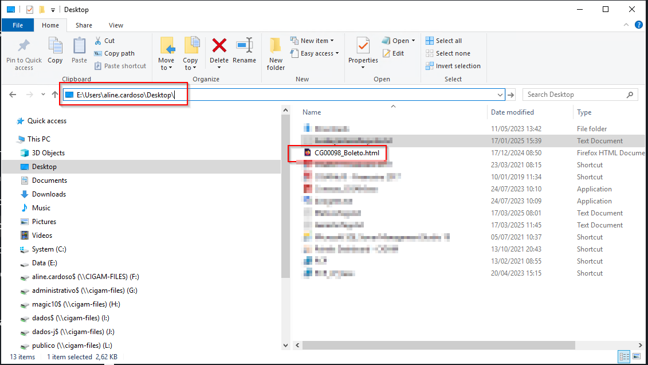This screenshot has height=365, width=648.
Task: Go up one folder level
Action: 55,95
